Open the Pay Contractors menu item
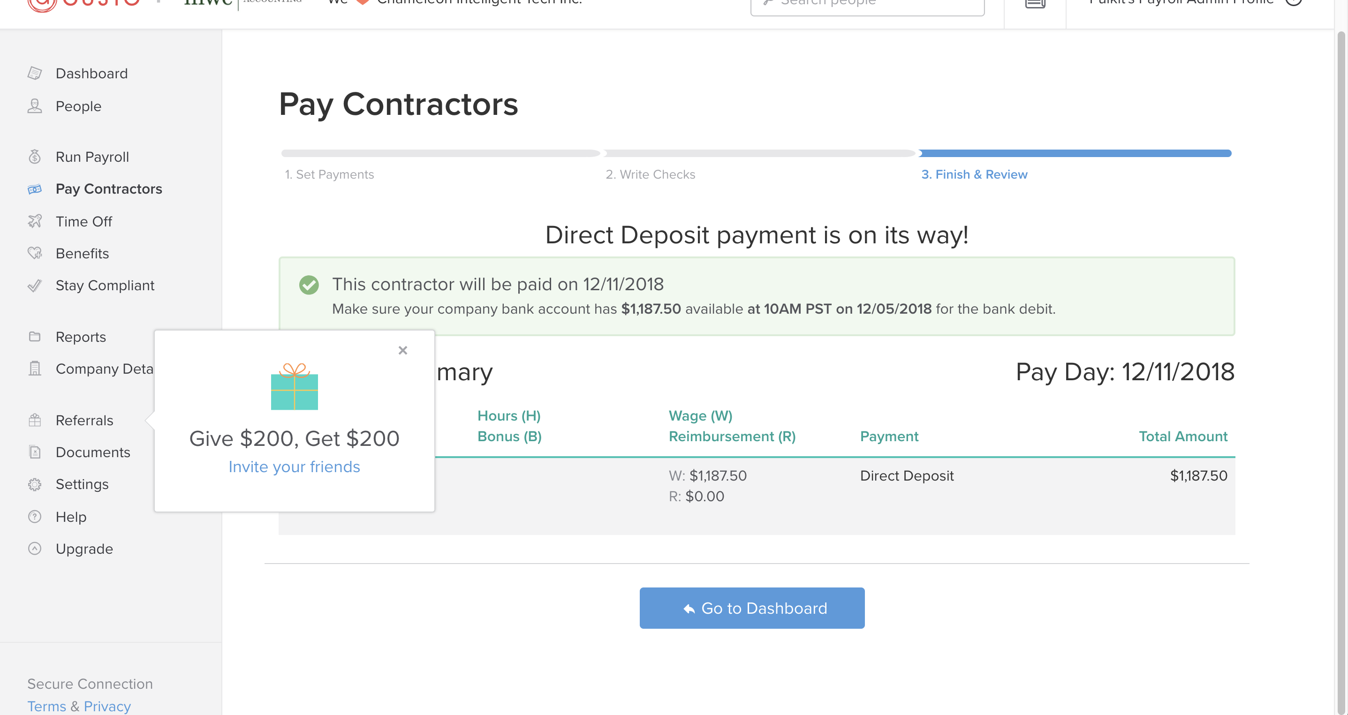The image size is (1348, 715). (109, 189)
